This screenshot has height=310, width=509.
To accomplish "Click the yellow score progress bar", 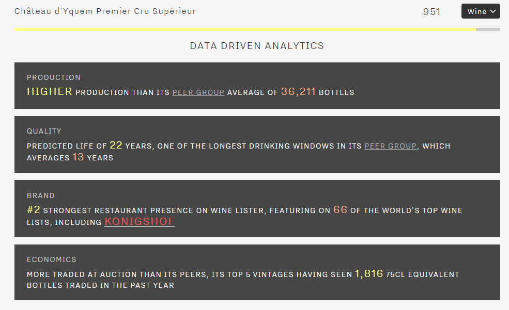I will point(245,29).
